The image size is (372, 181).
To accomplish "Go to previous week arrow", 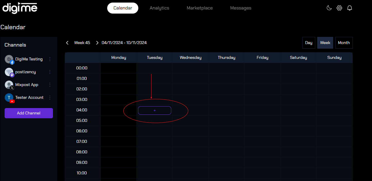I will (67, 43).
